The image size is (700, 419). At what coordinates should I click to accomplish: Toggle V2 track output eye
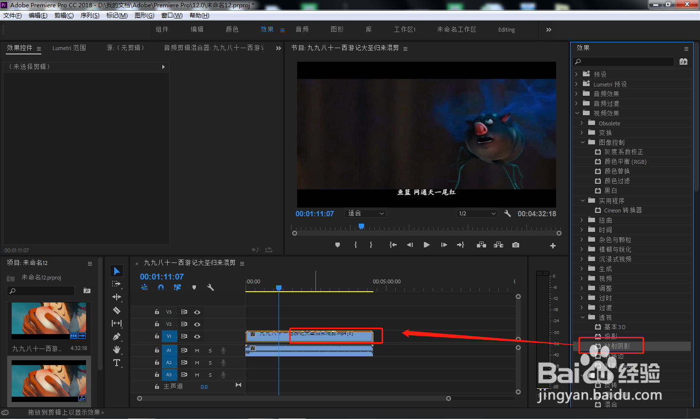tap(197, 324)
